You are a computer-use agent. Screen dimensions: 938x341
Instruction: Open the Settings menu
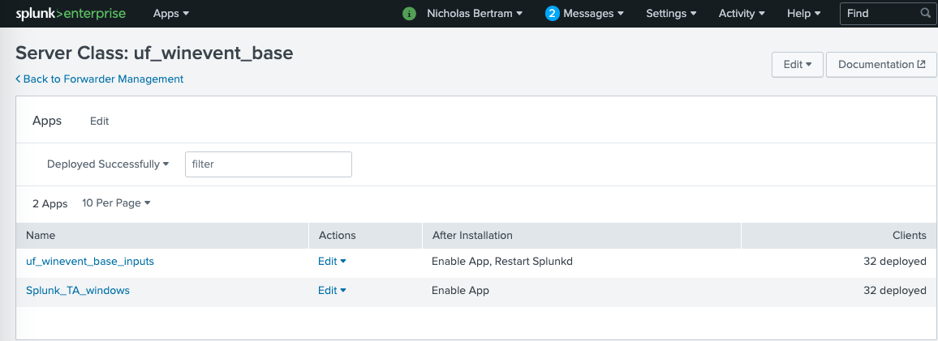click(671, 13)
